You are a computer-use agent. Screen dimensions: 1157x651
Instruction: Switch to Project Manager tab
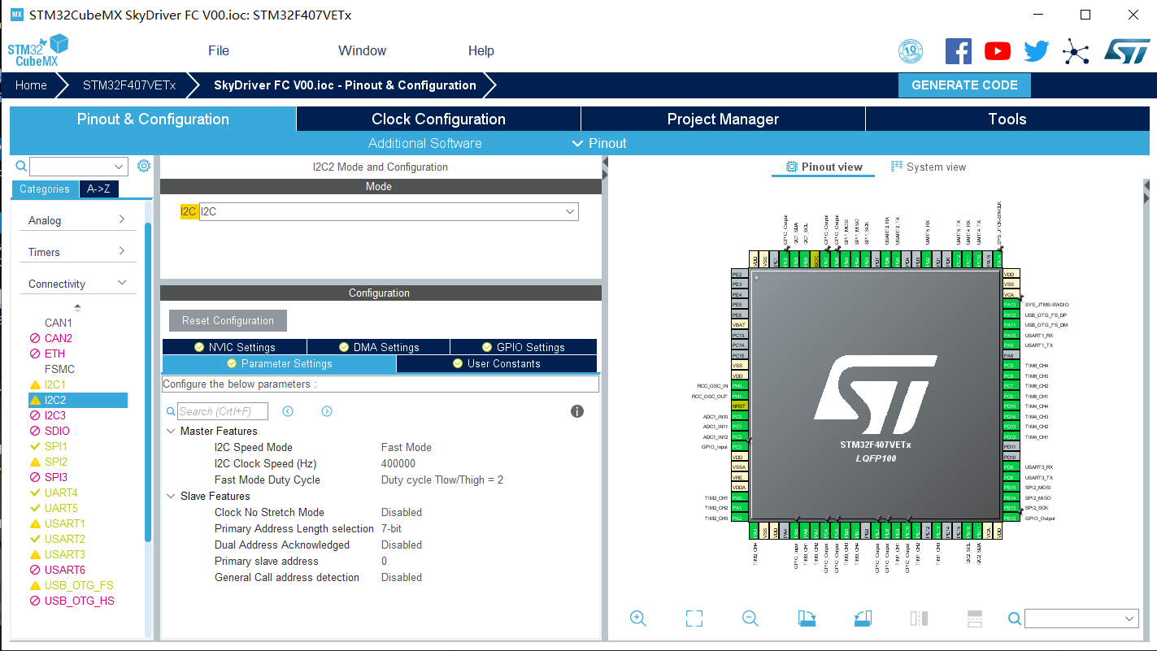pos(723,119)
